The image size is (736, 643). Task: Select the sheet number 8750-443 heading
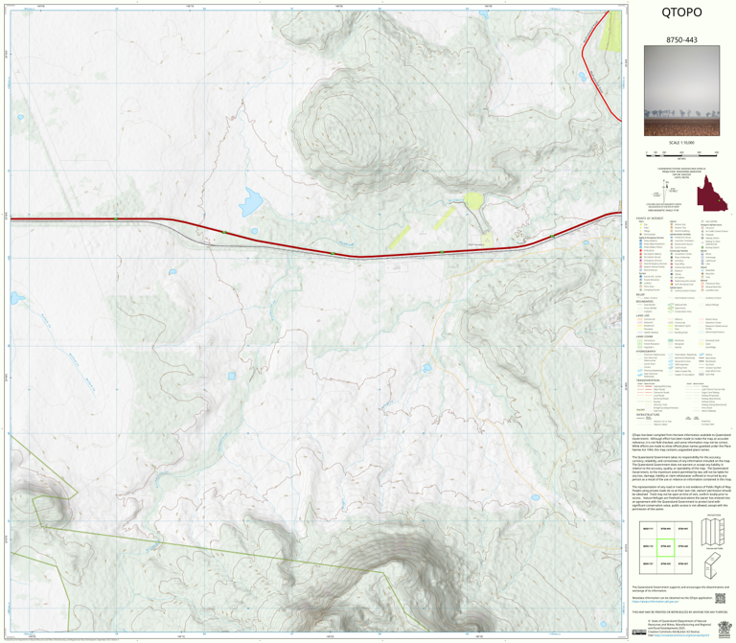[681, 40]
